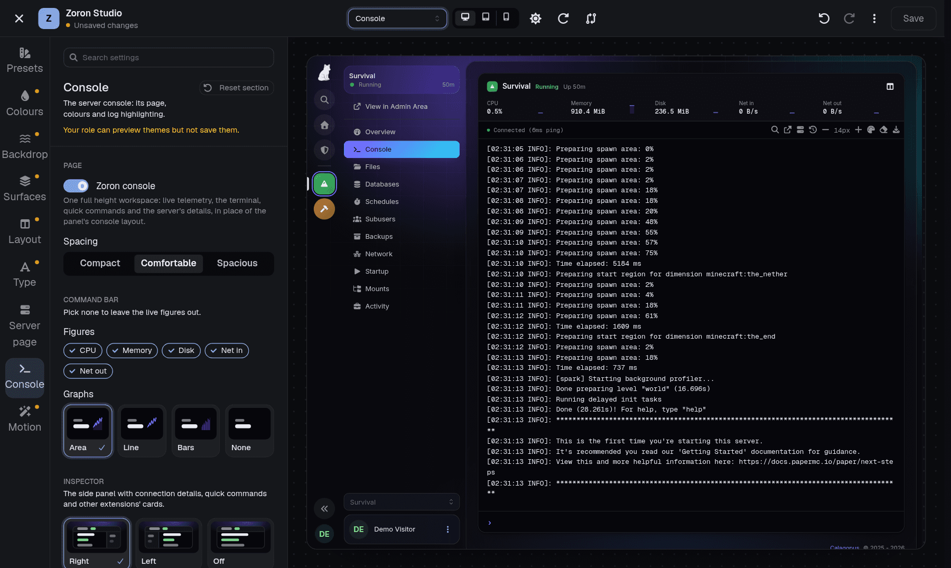
Task: Open console command history clock icon
Action: coord(813,130)
